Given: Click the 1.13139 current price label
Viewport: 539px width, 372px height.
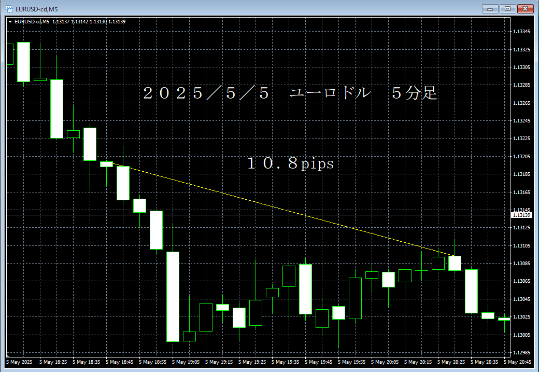Looking at the screenshot, I should 521,215.
